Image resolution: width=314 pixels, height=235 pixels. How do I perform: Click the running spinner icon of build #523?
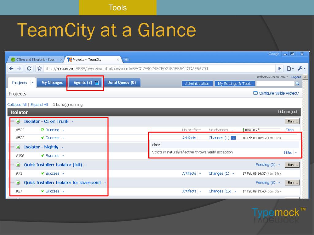click(42, 130)
